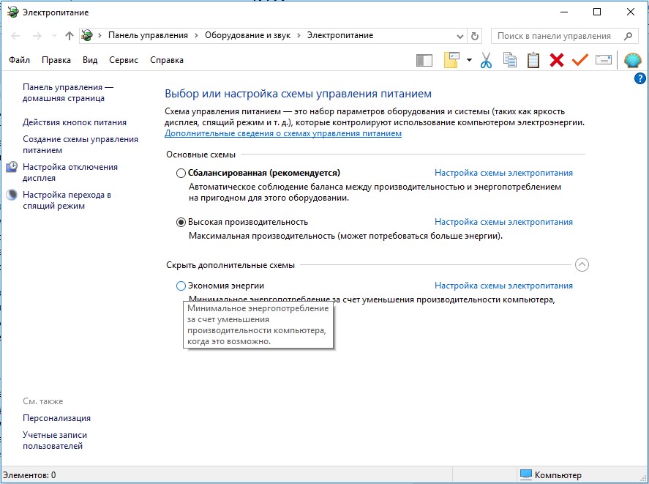Open Настройка перехода в спящий режим link
The image size is (649, 484).
pyautogui.click(x=67, y=200)
